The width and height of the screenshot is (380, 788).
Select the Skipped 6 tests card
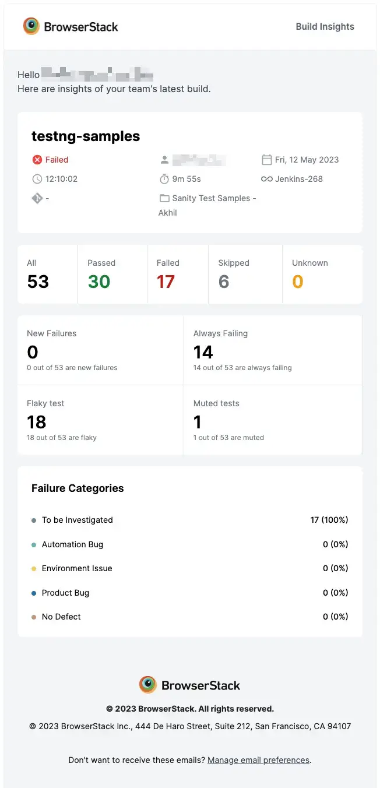click(x=245, y=275)
